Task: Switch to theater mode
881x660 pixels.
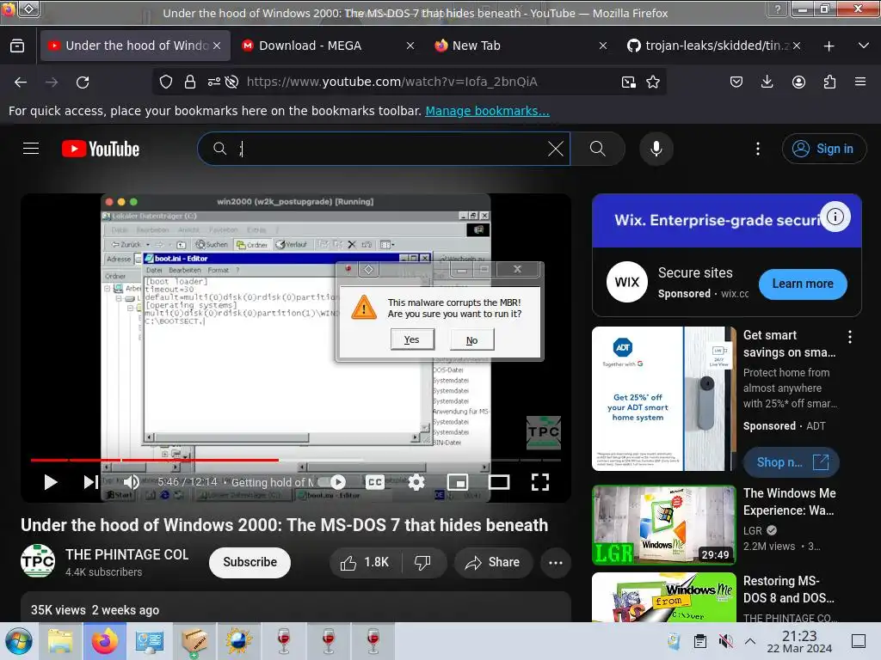Action: (499, 482)
